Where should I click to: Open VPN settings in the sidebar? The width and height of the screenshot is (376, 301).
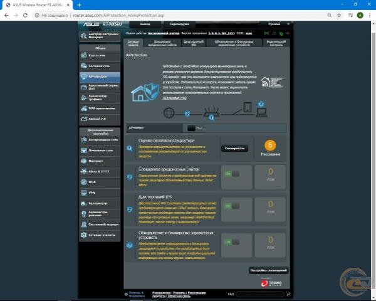tap(100, 193)
